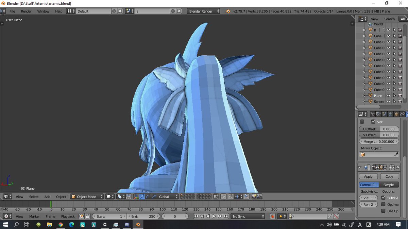
Task: Jump to first frame in timeline
Action: [x=196, y=216]
